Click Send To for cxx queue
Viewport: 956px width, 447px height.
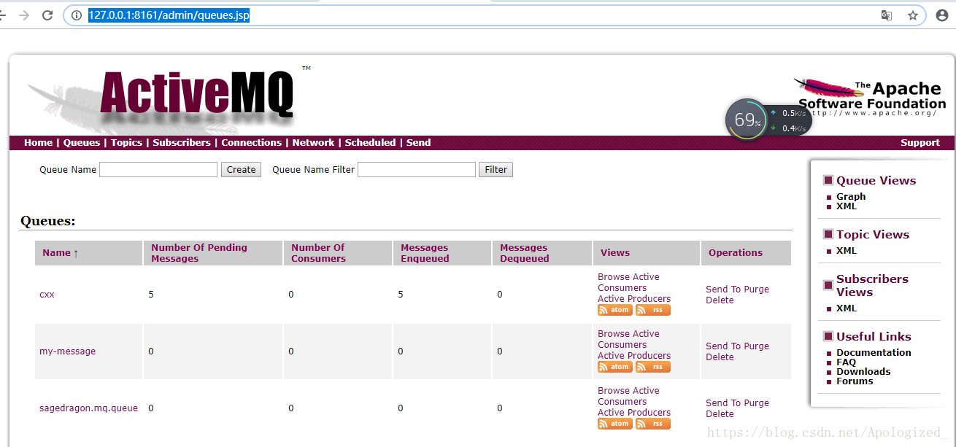pos(723,289)
